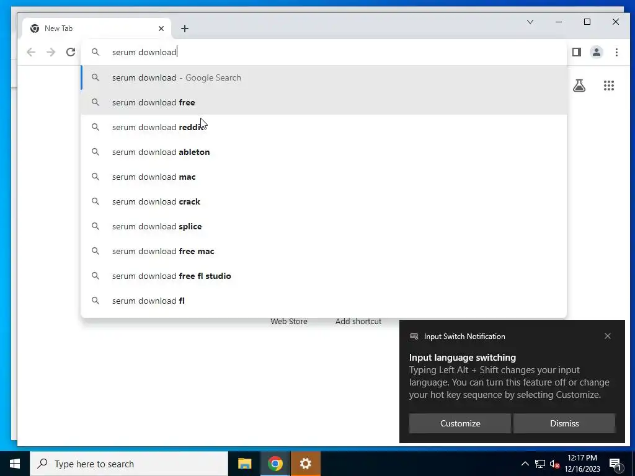Choose 'serum download ableton' suggestion
635x476 pixels.
pos(324,152)
